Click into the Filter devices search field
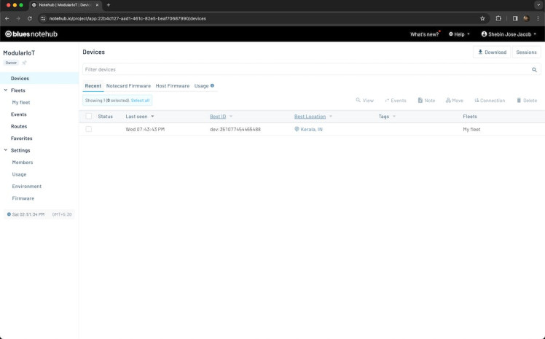The height and width of the screenshot is (339, 545). coord(306,70)
